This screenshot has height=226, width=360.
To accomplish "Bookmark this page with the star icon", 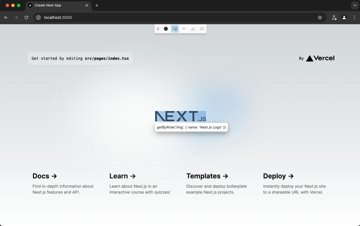I will 320,17.
